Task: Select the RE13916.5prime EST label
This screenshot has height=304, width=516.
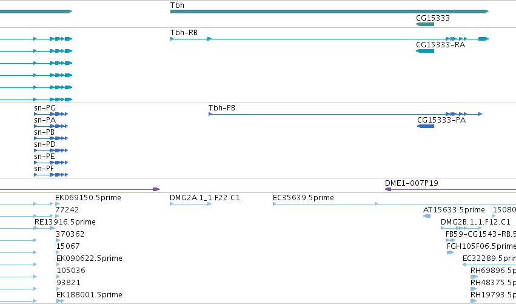Action: [x=65, y=222]
